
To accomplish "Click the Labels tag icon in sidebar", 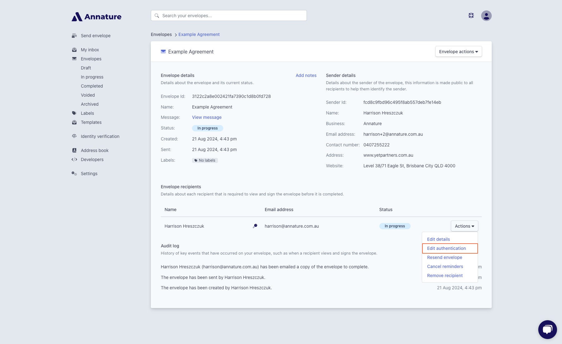I will (74, 113).
